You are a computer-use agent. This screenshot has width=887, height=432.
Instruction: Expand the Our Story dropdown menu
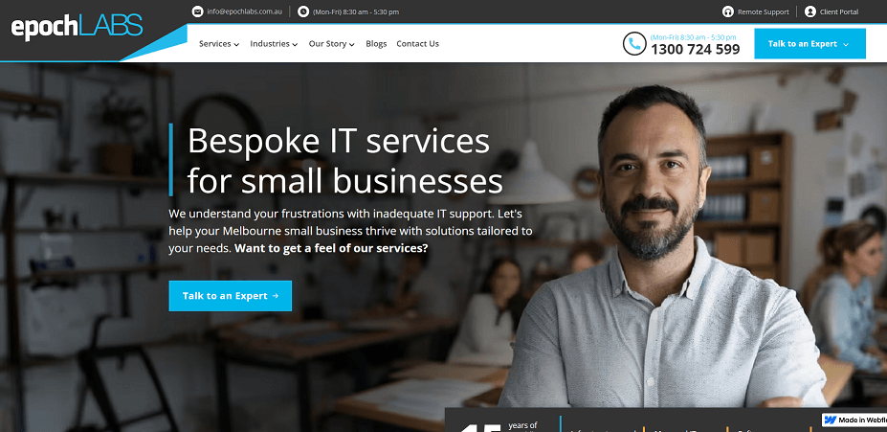(x=331, y=44)
